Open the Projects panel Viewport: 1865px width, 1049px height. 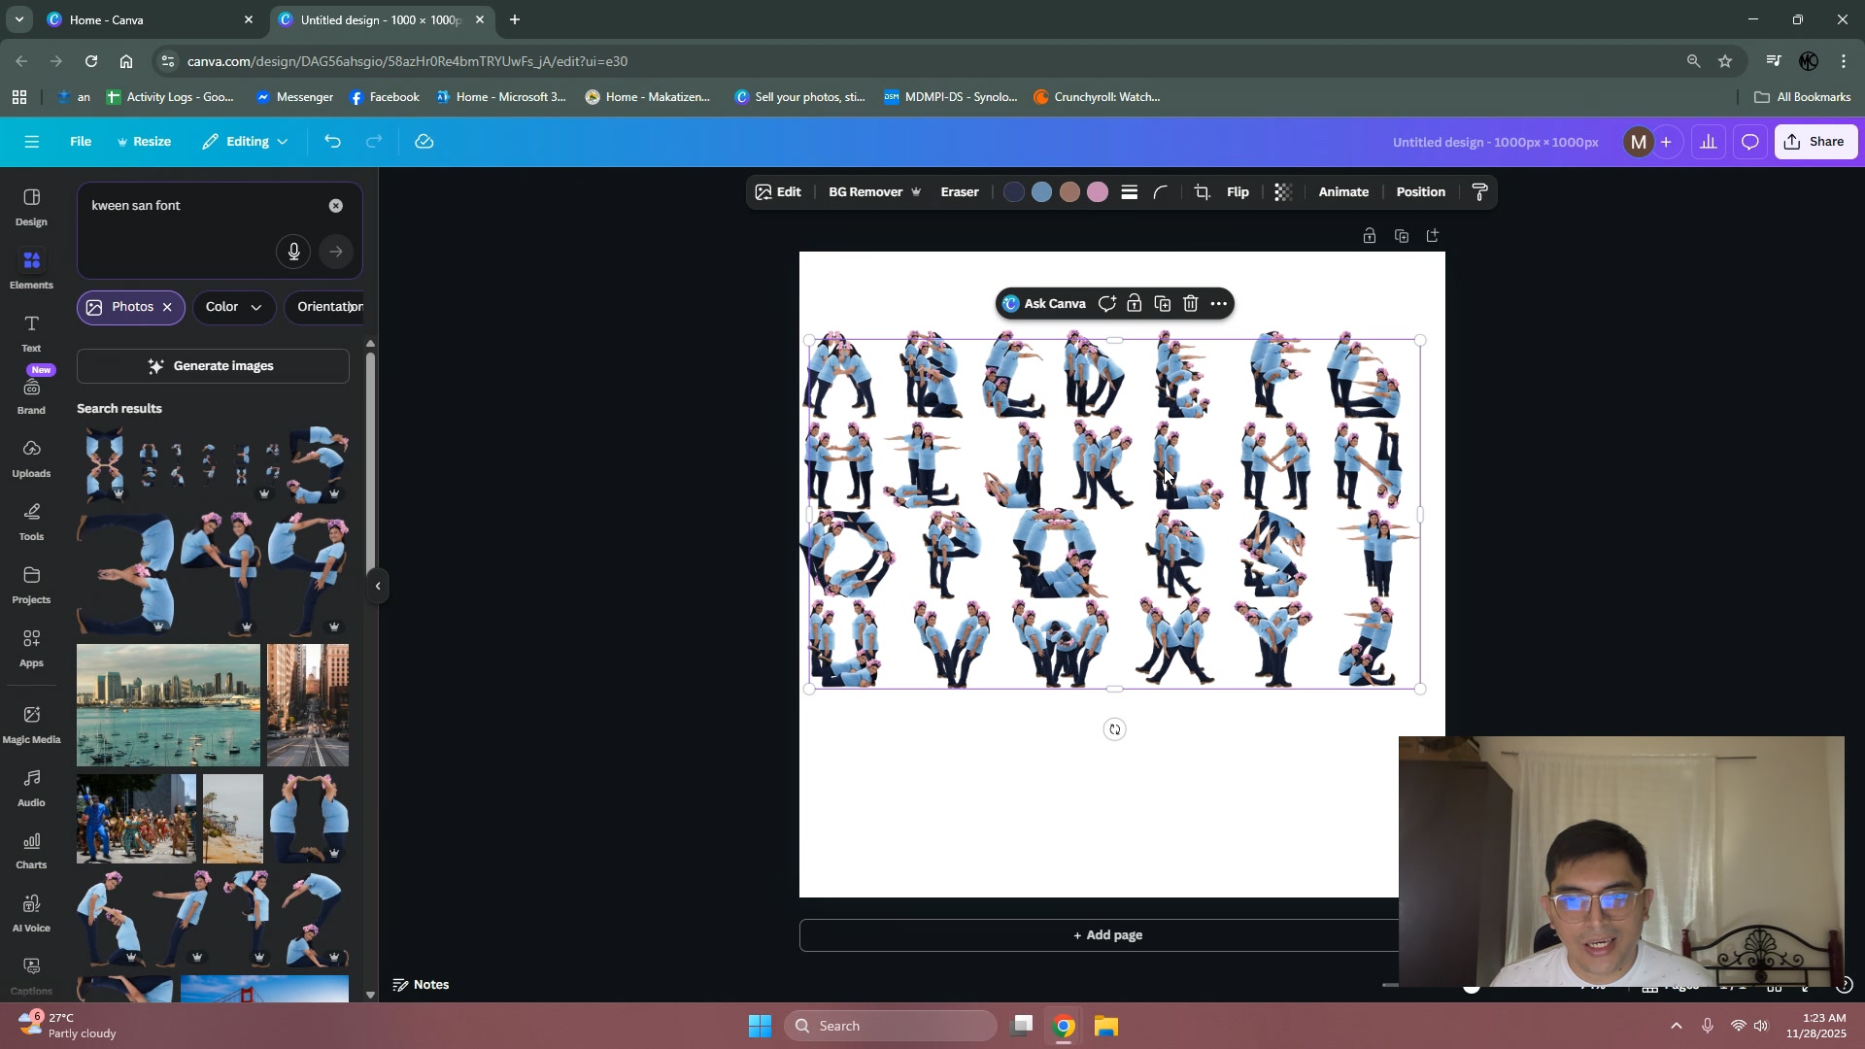tap(31, 585)
